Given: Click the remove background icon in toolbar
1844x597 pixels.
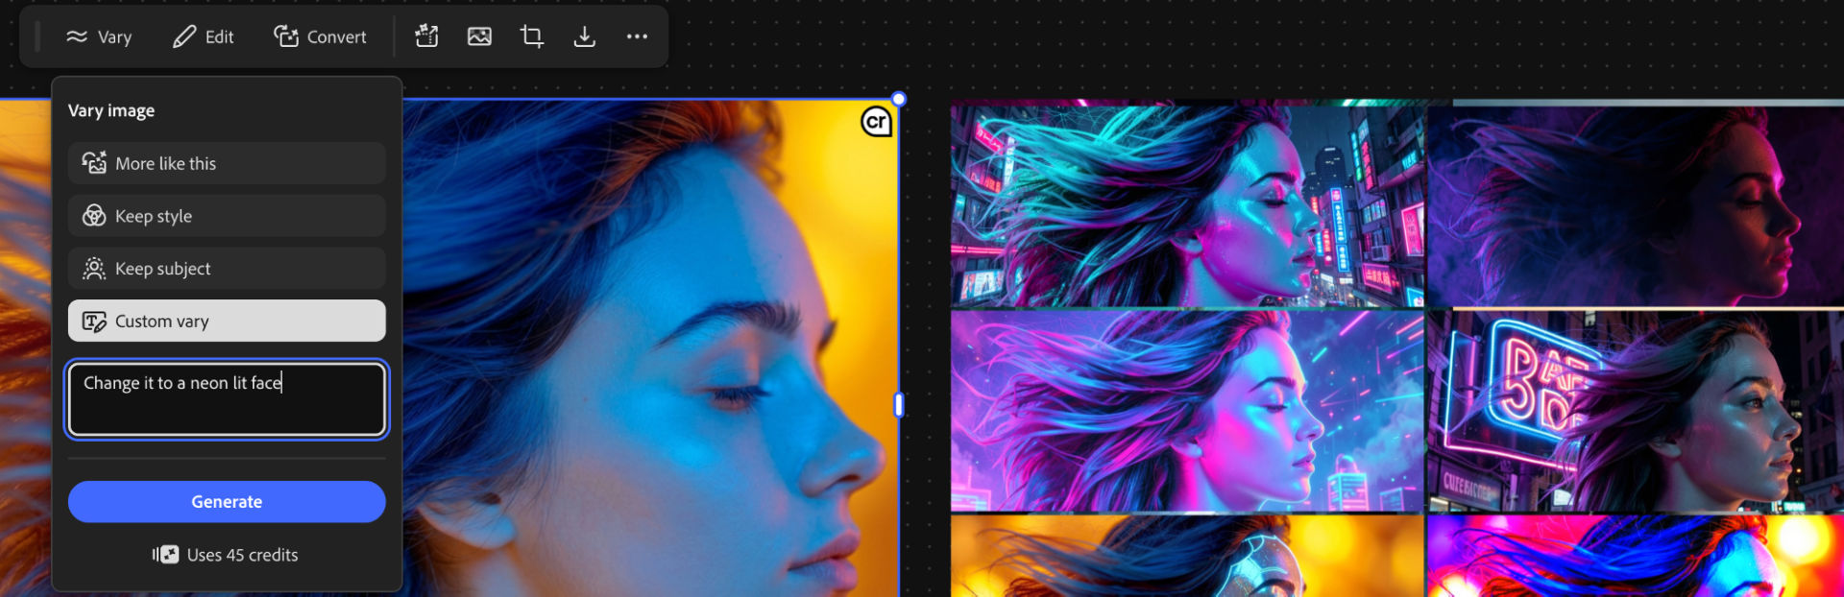Looking at the screenshot, I should point(426,36).
